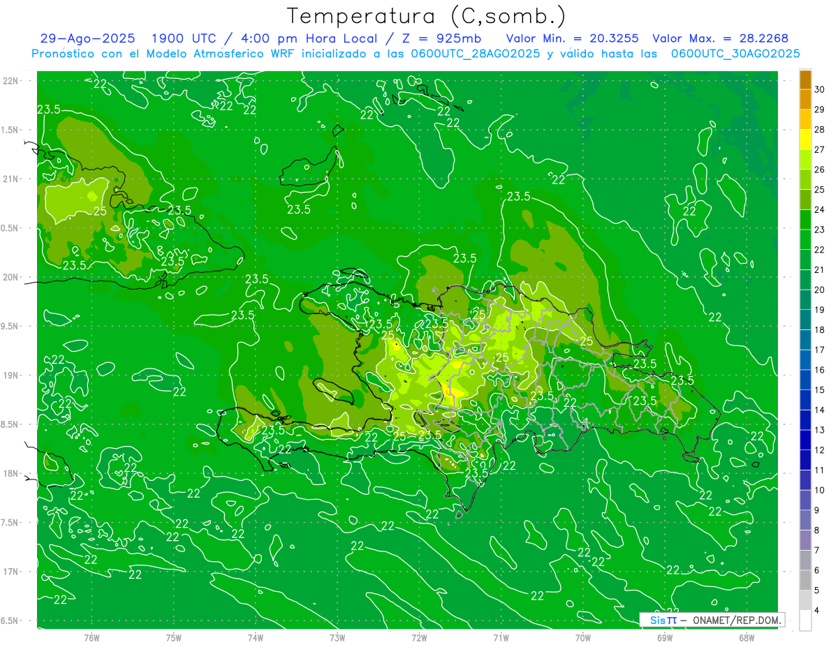Pick the brown-orange swatch above scale label 30
Image resolution: width=838 pixels, height=647 pixels.
(806, 80)
